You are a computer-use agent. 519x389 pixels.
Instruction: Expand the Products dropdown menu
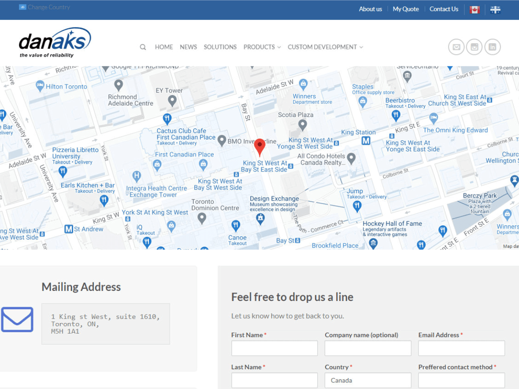pos(262,47)
